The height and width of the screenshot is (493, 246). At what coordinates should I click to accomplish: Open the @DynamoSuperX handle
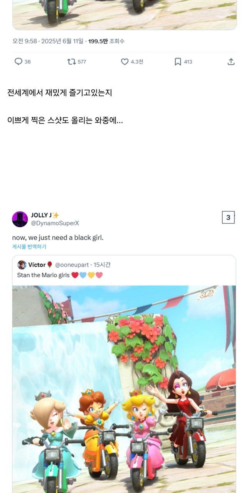55,223
